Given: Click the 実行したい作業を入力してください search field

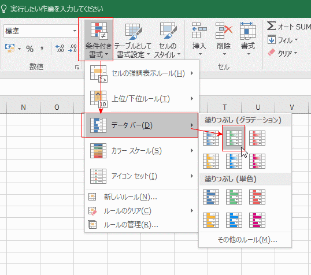Looking at the screenshot, I should coord(57,9).
